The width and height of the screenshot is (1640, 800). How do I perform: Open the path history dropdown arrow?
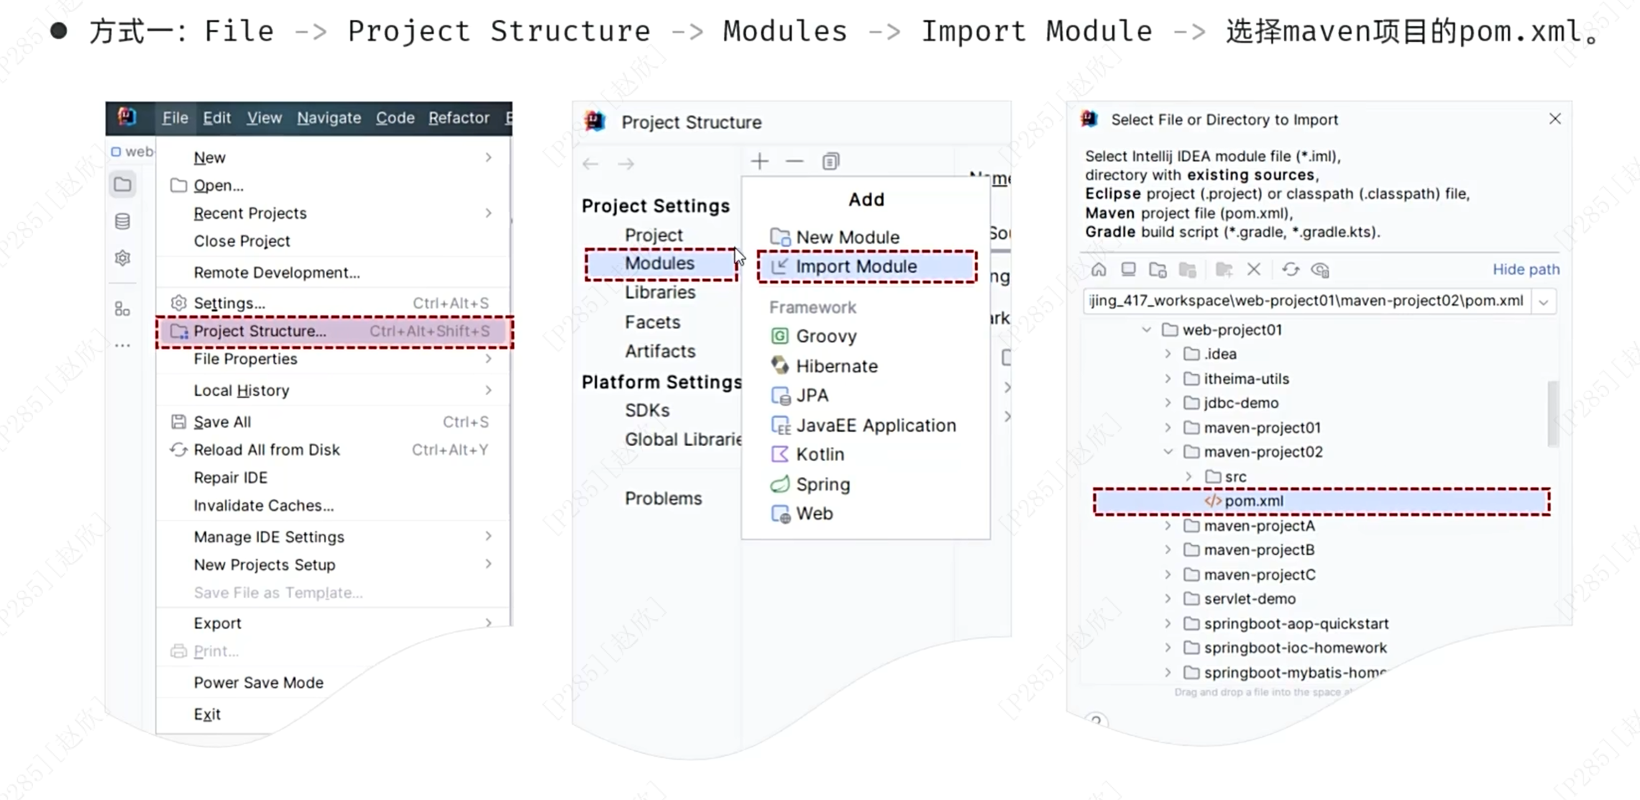(1543, 302)
